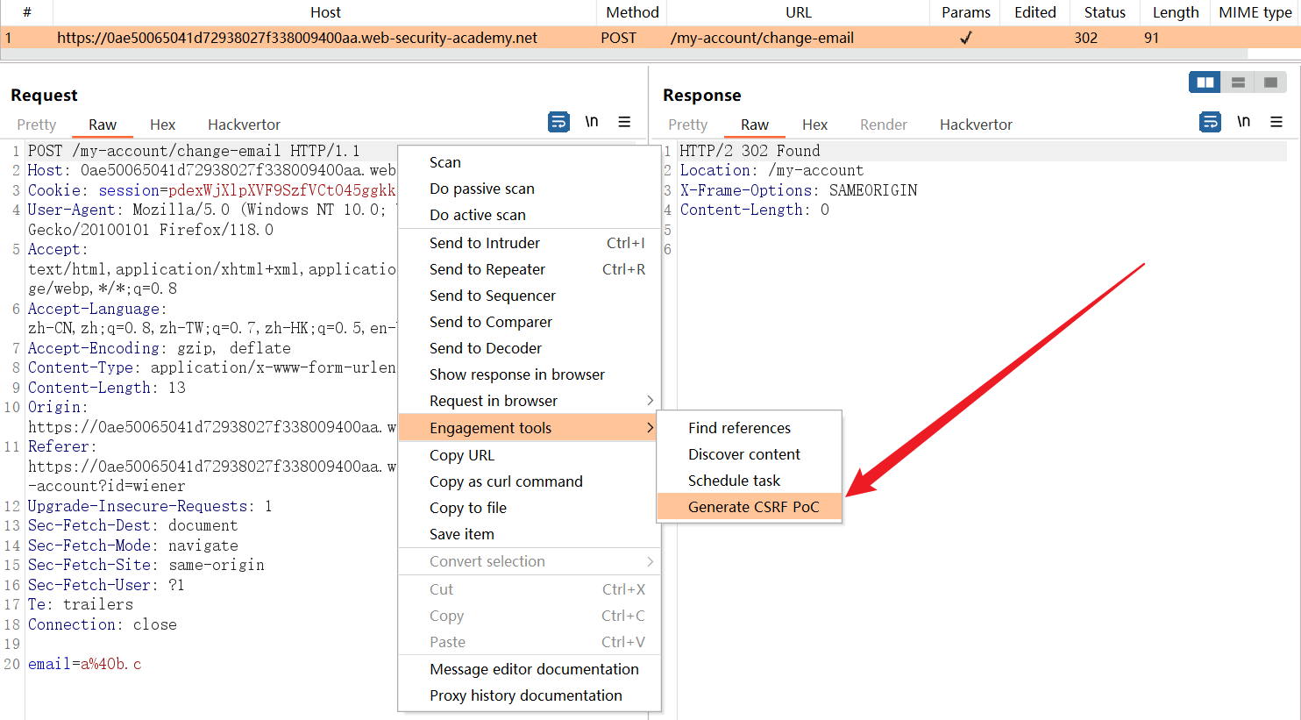Toggle word wrap icon in Response panel
Image resolution: width=1301 pixels, height=720 pixels.
point(1210,122)
